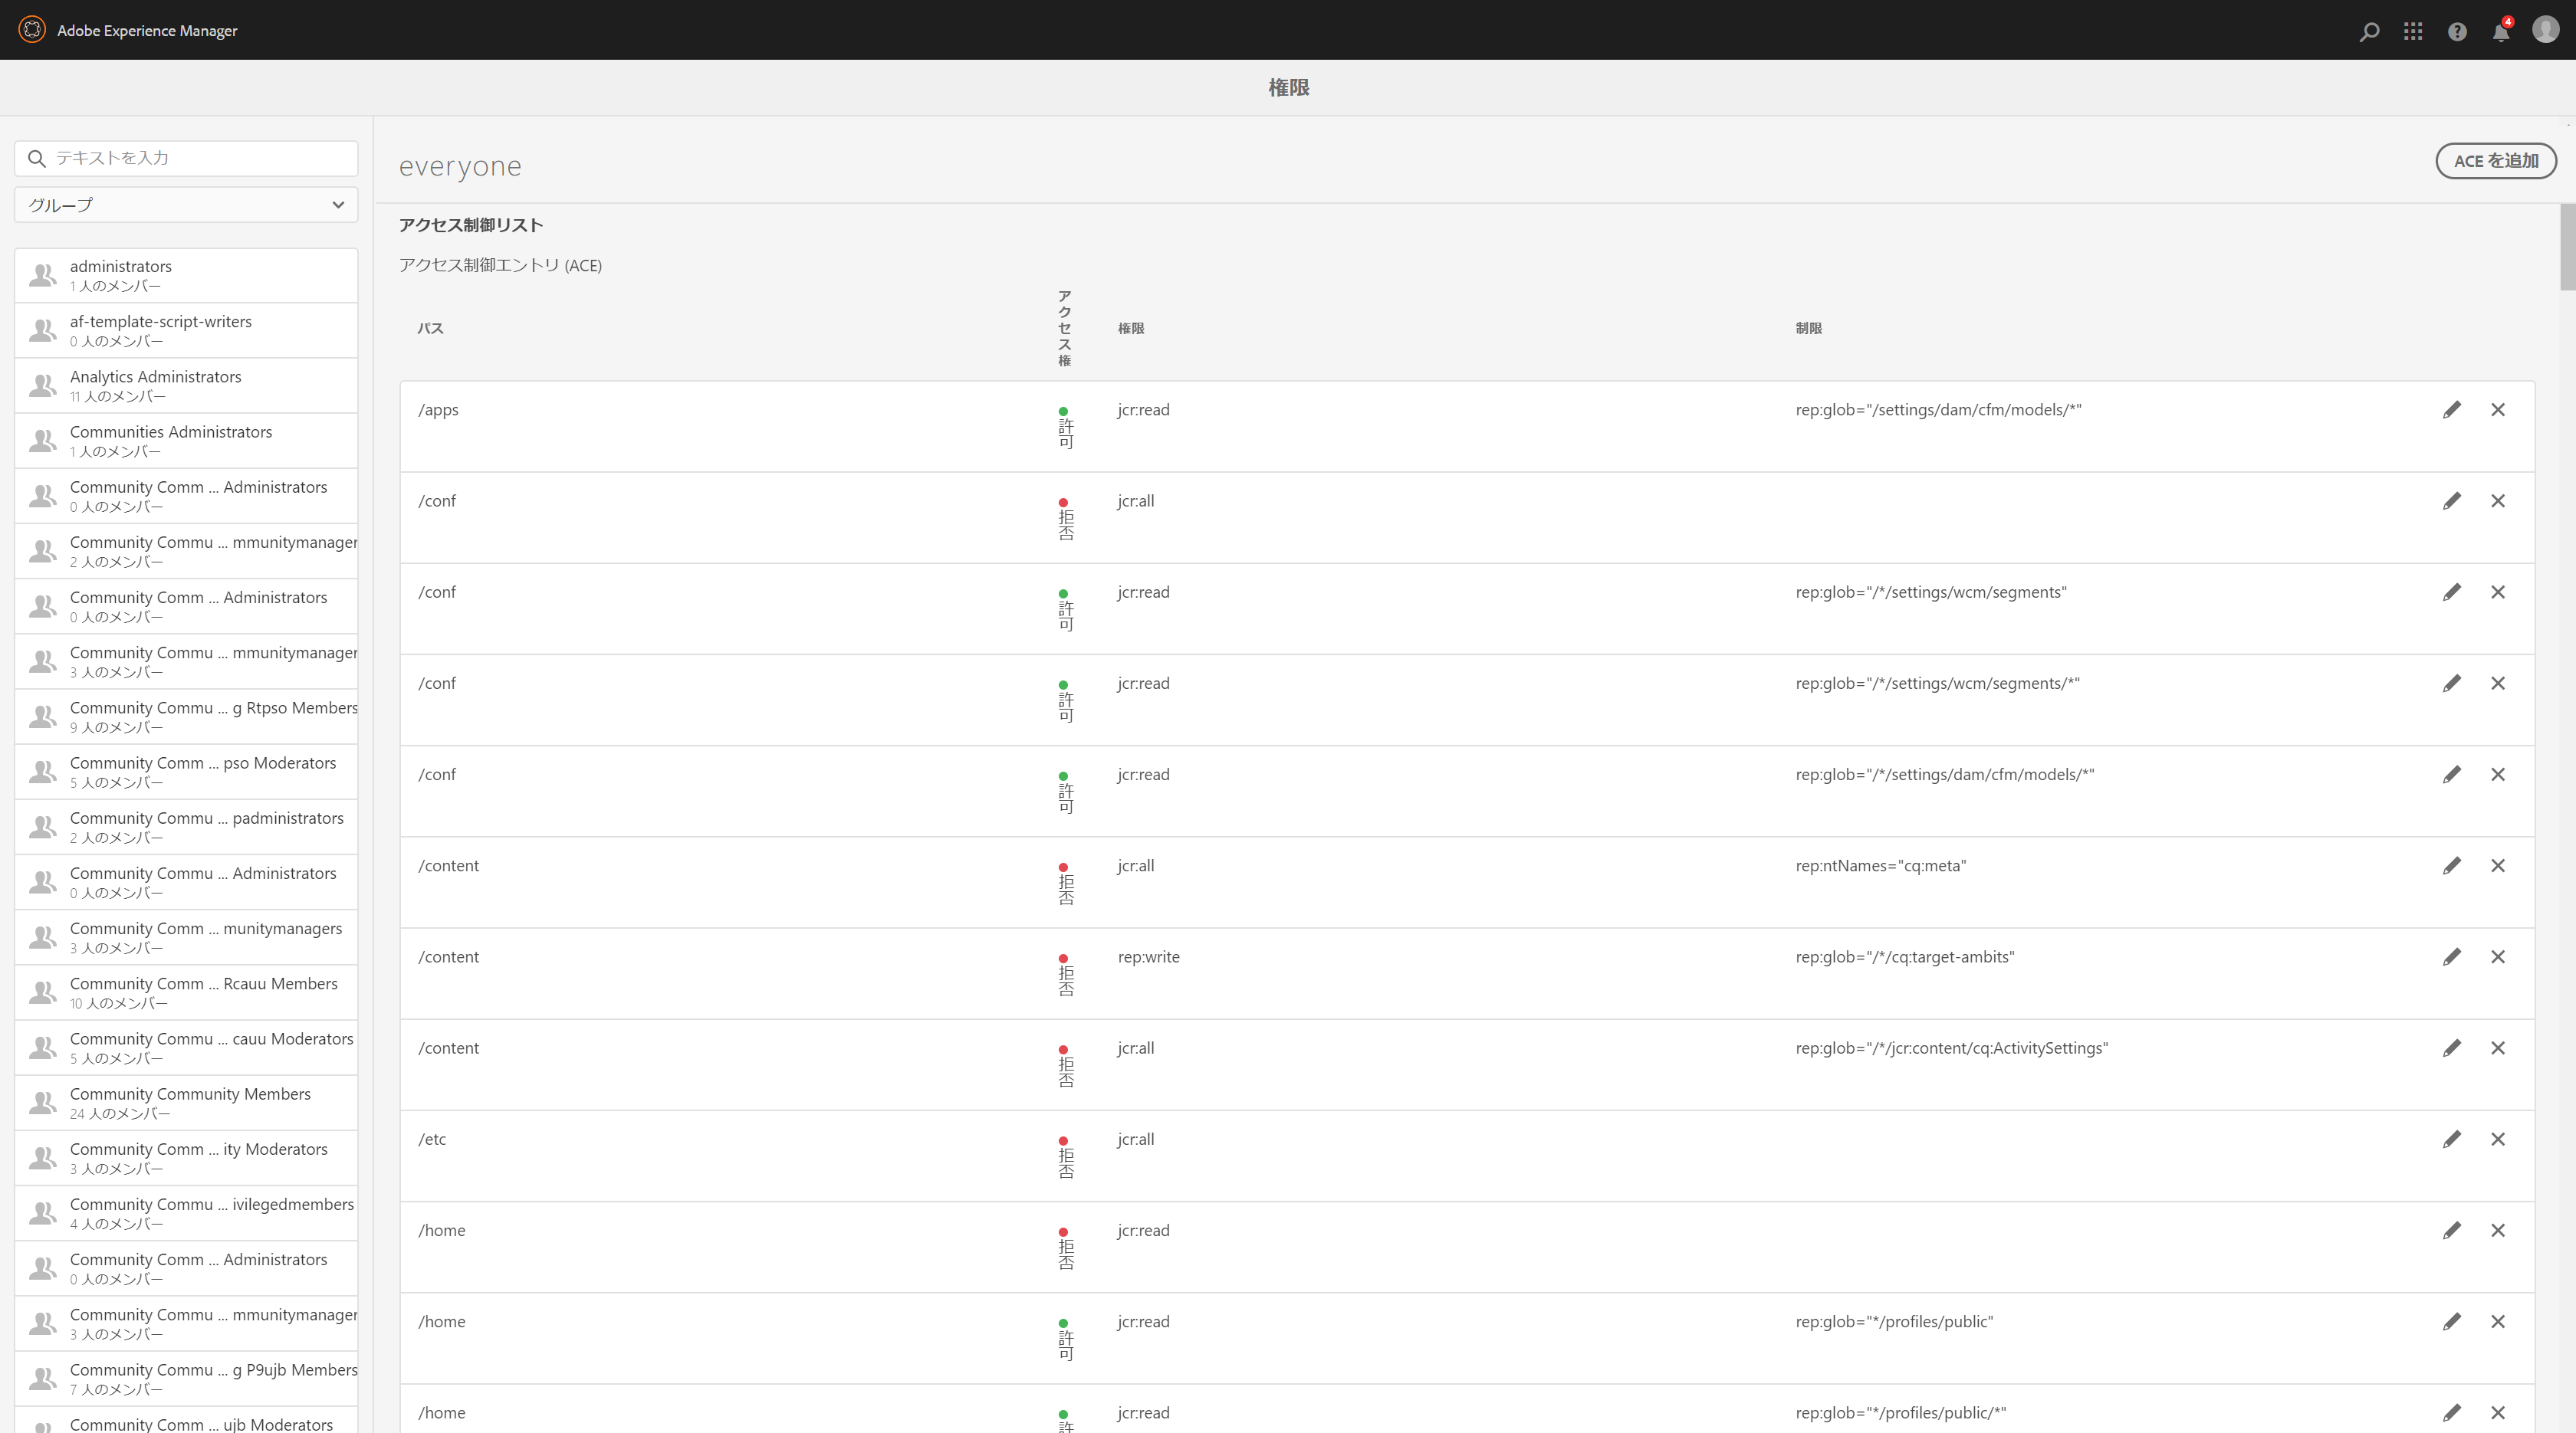Expand the グループ type dropdown
The image size is (2576, 1433).
pyautogui.click(x=186, y=205)
